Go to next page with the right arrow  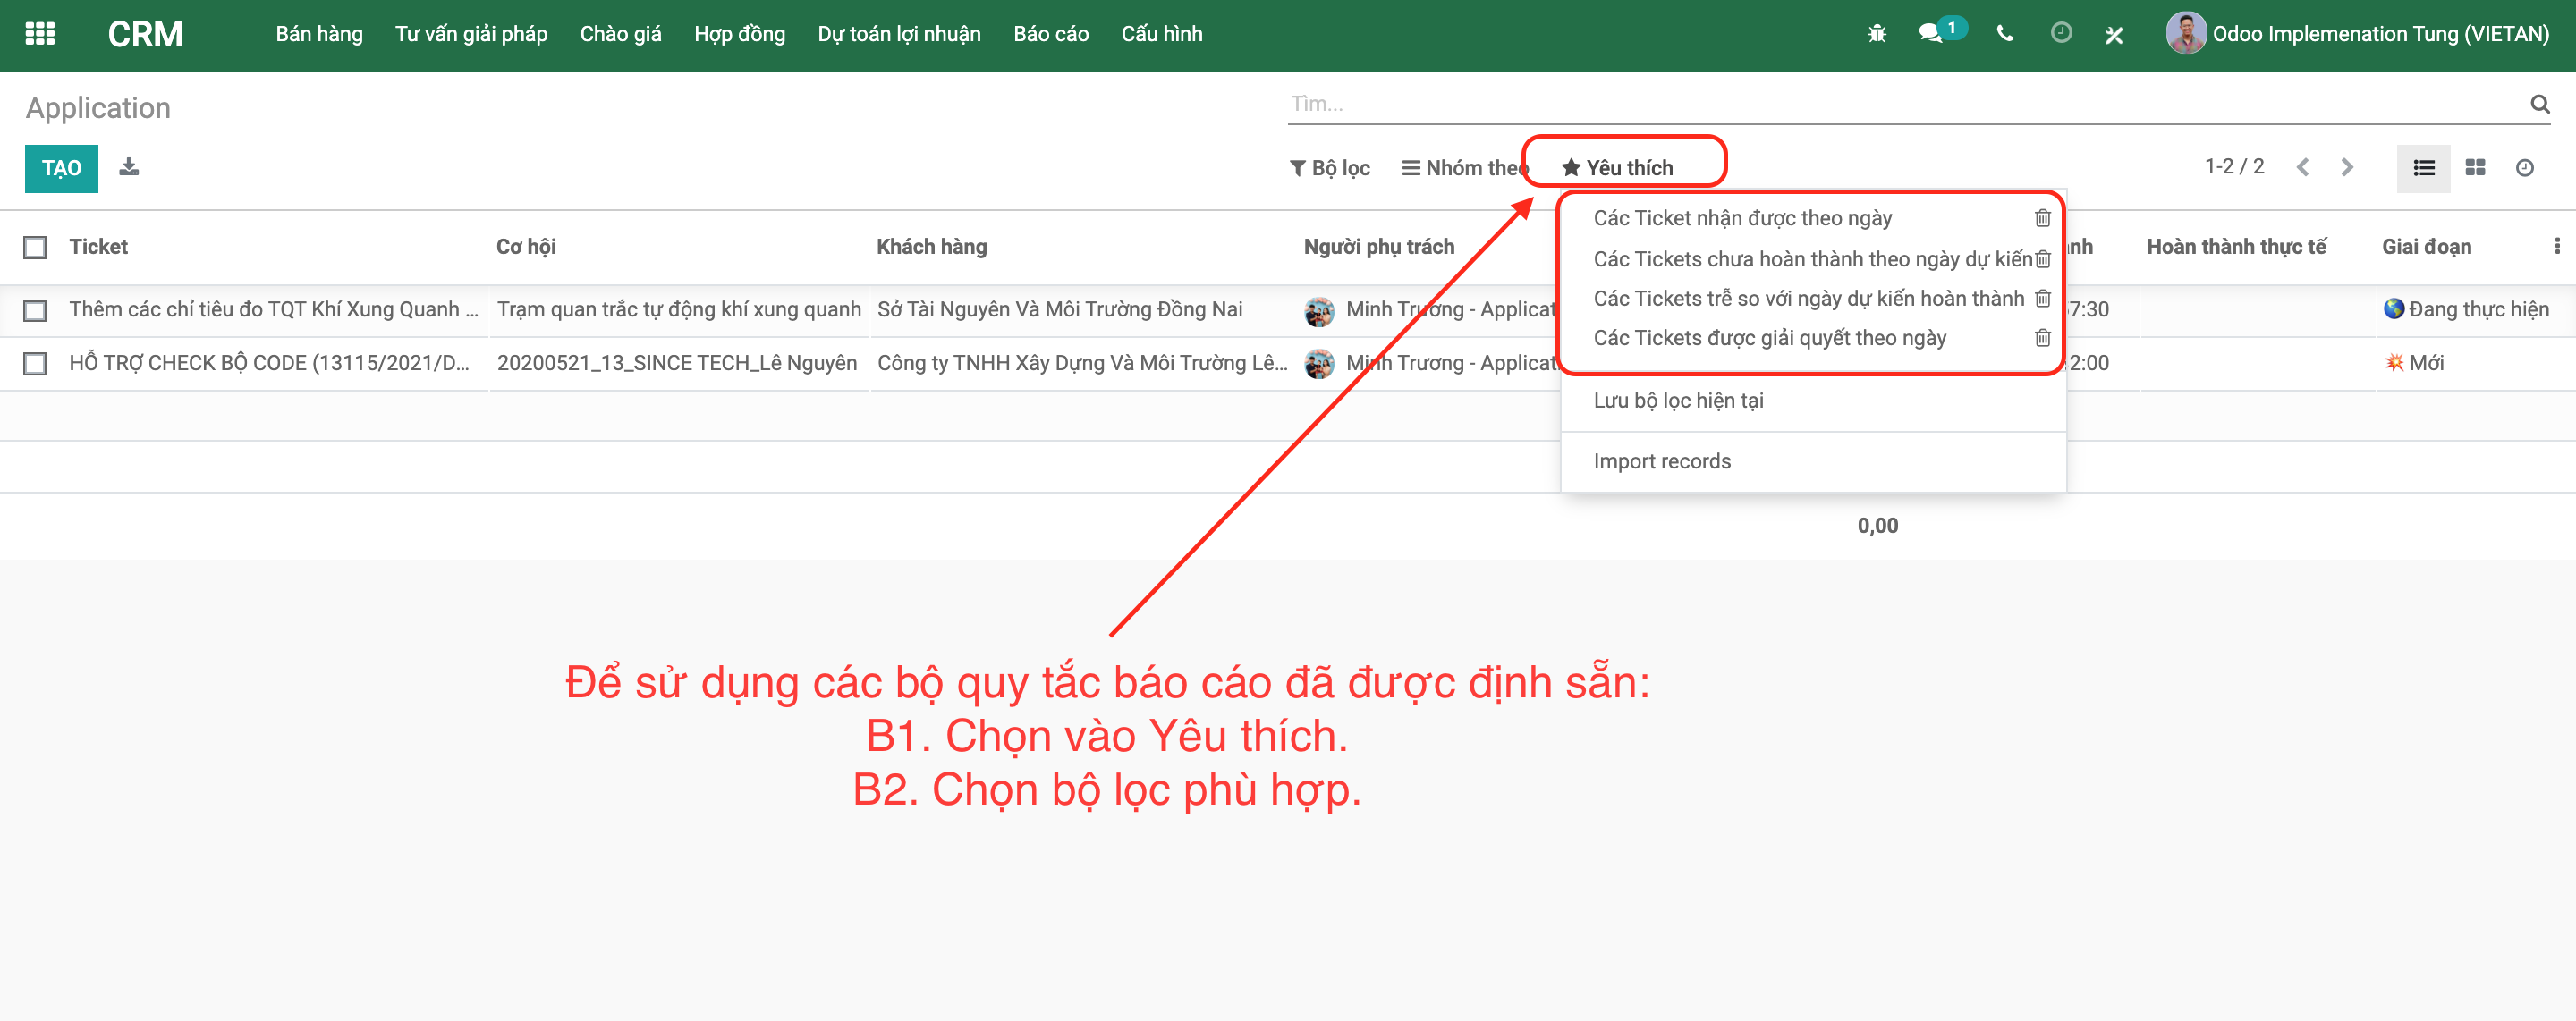(x=2347, y=167)
